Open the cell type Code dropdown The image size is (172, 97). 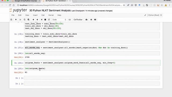pyautogui.click(x=59, y=20)
